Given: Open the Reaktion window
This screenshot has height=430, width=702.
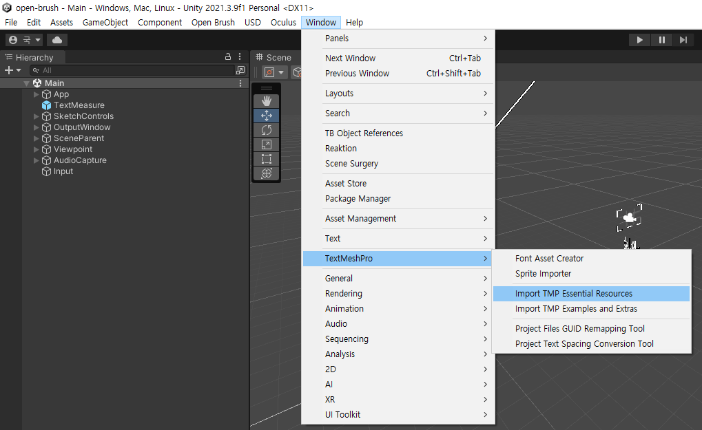Looking at the screenshot, I should coord(398,149).
